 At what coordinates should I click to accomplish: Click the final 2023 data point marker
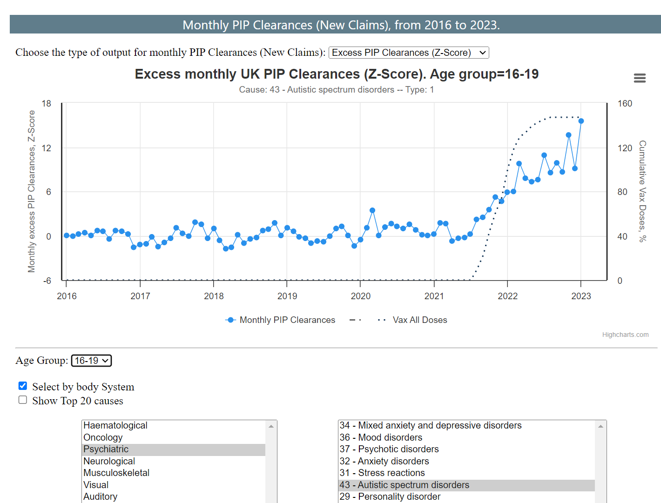[x=581, y=121]
